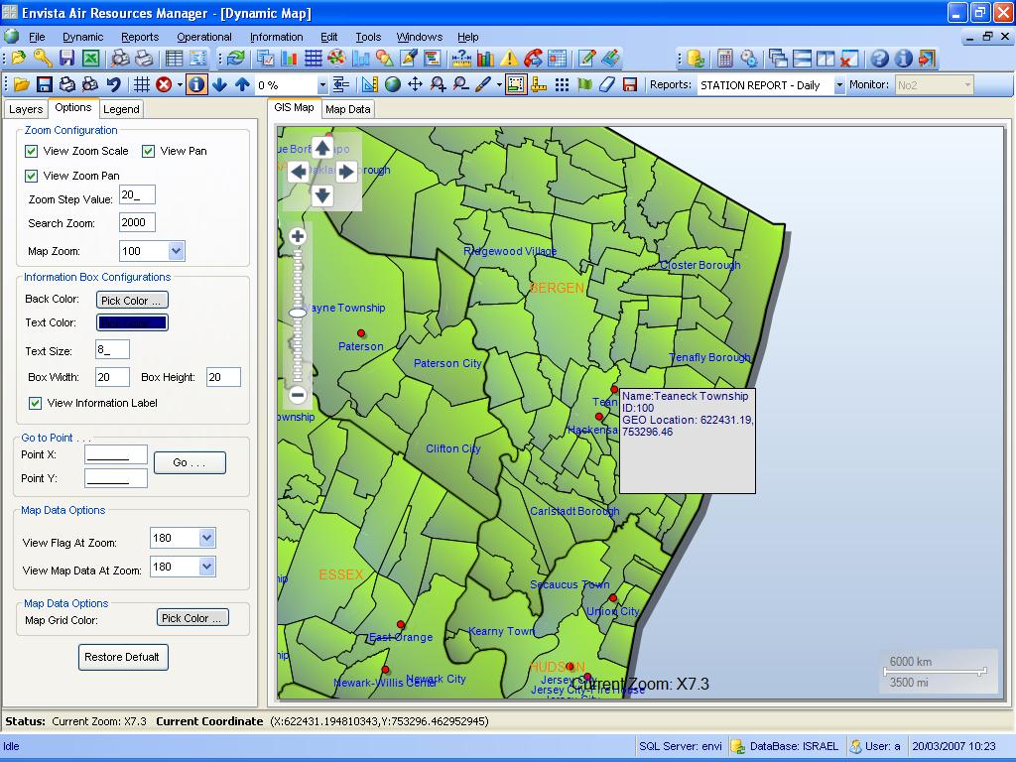
Task: Uncheck the View Zoom Scale checkbox
Action: click(34, 151)
